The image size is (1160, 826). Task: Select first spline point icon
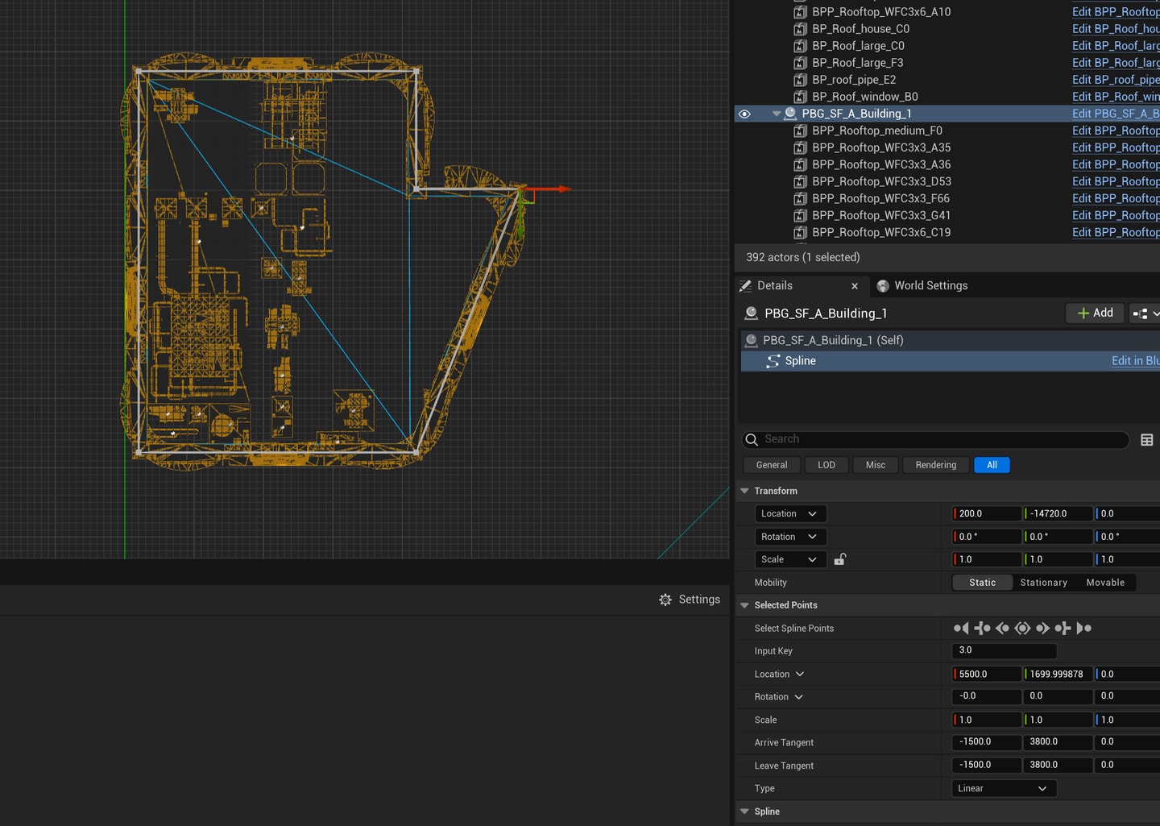point(961,628)
